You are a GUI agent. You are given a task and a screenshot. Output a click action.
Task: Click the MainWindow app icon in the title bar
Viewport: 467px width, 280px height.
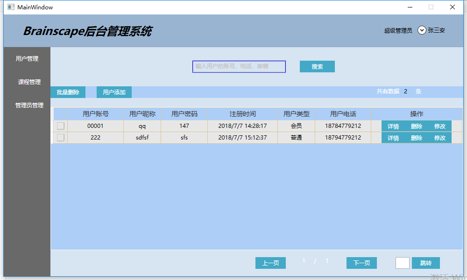pyautogui.click(x=11, y=7)
